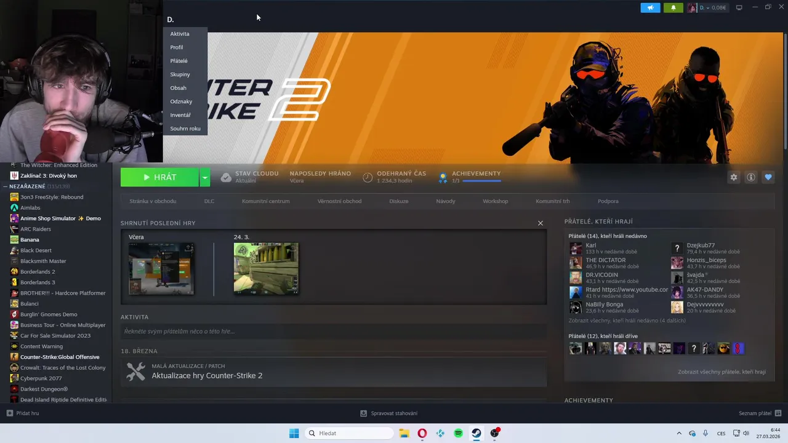
Task: Click Content Warning game icon
Action: point(14,346)
